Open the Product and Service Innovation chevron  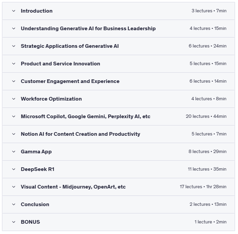[x=14, y=64]
